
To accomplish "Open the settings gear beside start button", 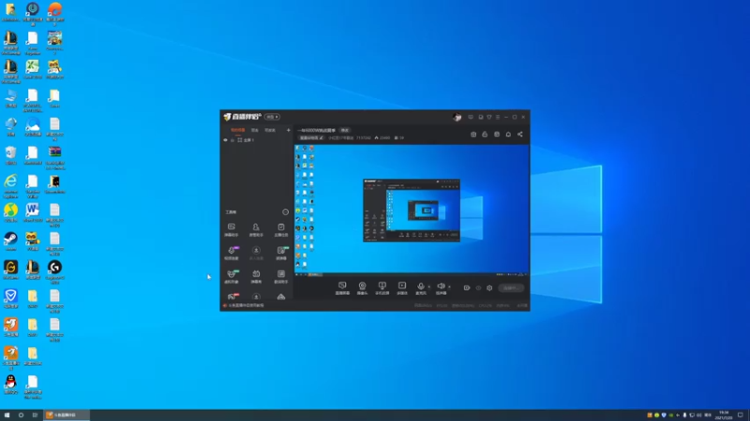I will pos(489,288).
